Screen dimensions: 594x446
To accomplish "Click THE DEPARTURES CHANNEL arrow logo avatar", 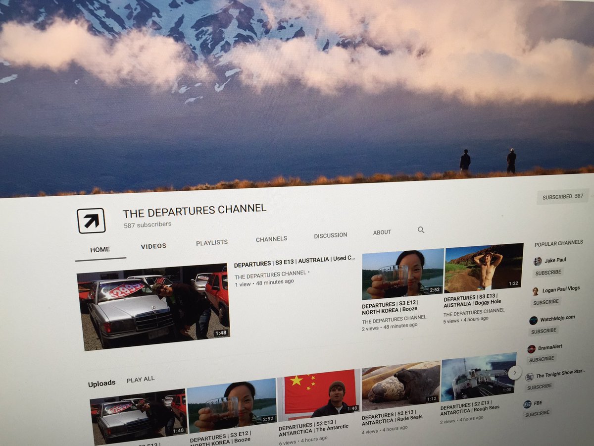I will click(91, 221).
